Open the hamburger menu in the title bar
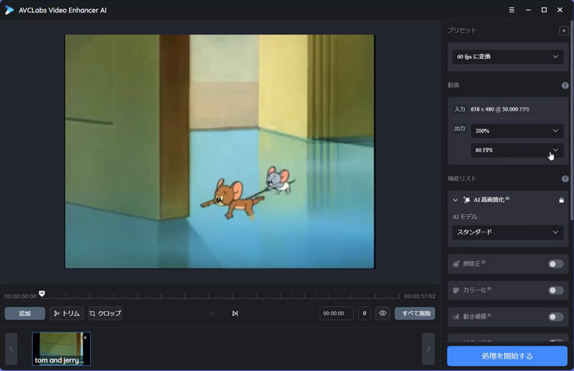574x371 pixels. point(512,10)
